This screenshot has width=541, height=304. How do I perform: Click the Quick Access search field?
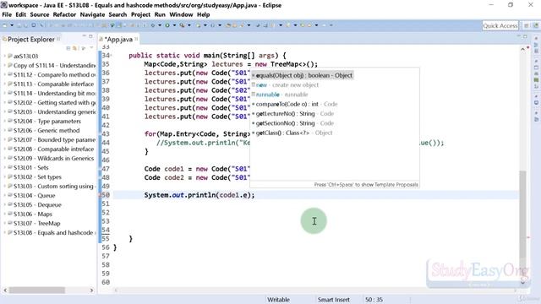click(x=500, y=25)
